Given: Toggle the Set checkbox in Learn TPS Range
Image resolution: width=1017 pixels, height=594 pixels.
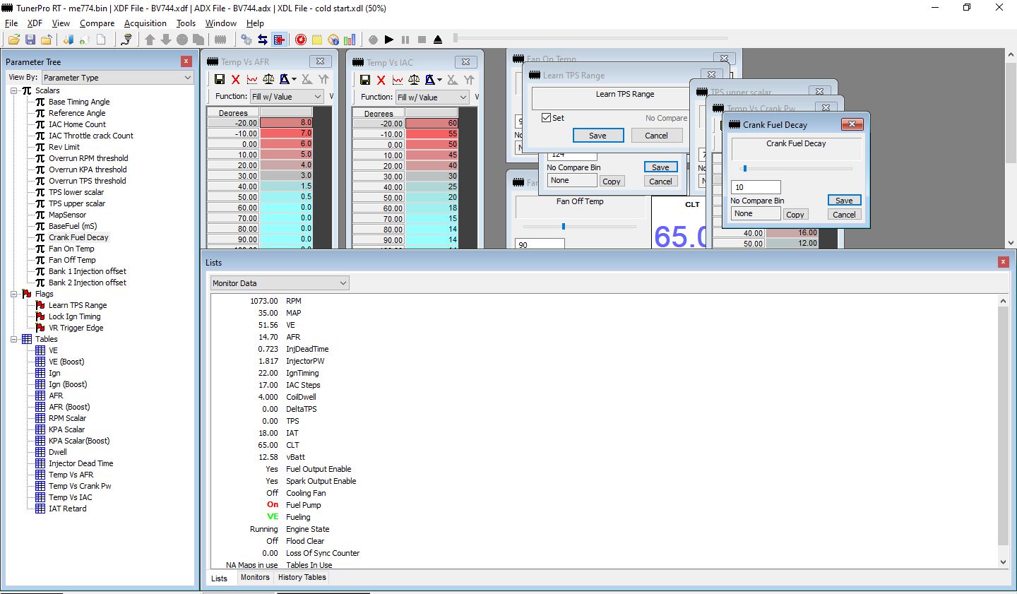Looking at the screenshot, I should [546, 118].
